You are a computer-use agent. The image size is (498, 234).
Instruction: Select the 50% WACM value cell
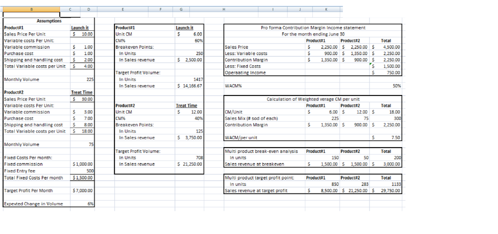click(386, 86)
